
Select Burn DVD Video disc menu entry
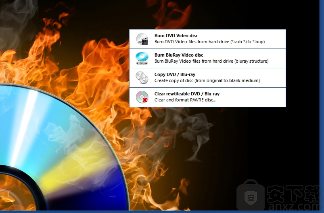(207, 39)
